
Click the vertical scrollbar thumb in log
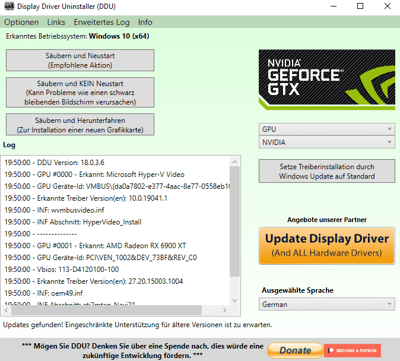click(x=234, y=221)
